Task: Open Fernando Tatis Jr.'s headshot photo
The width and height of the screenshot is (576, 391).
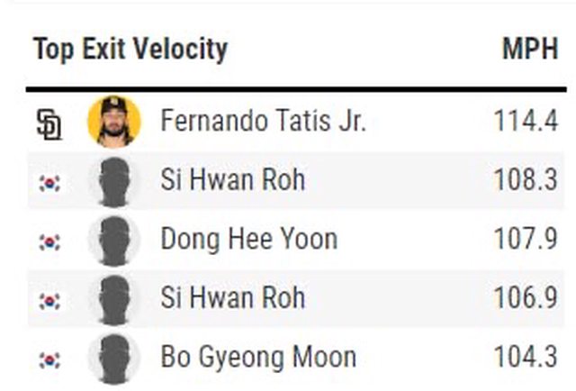Action: pos(113,122)
